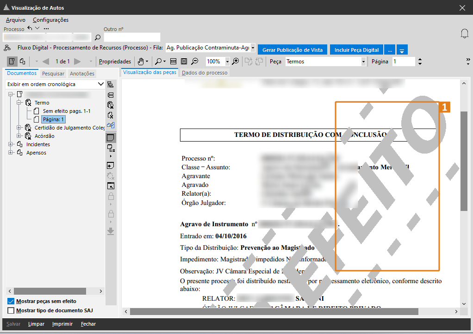Switch to the Pesquisar tab
Image resolution: width=473 pixels, height=334 pixels.
(x=53, y=74)
